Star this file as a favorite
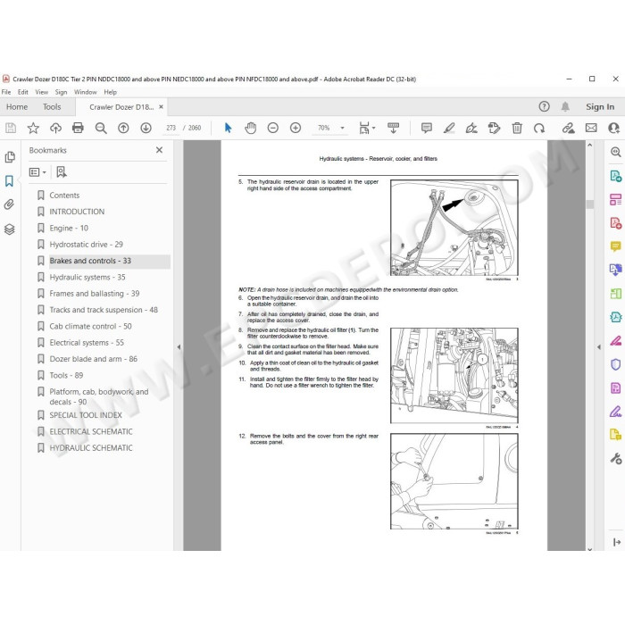Image resolution: width=625 pixels, height=625 pixels. (33, 128)
